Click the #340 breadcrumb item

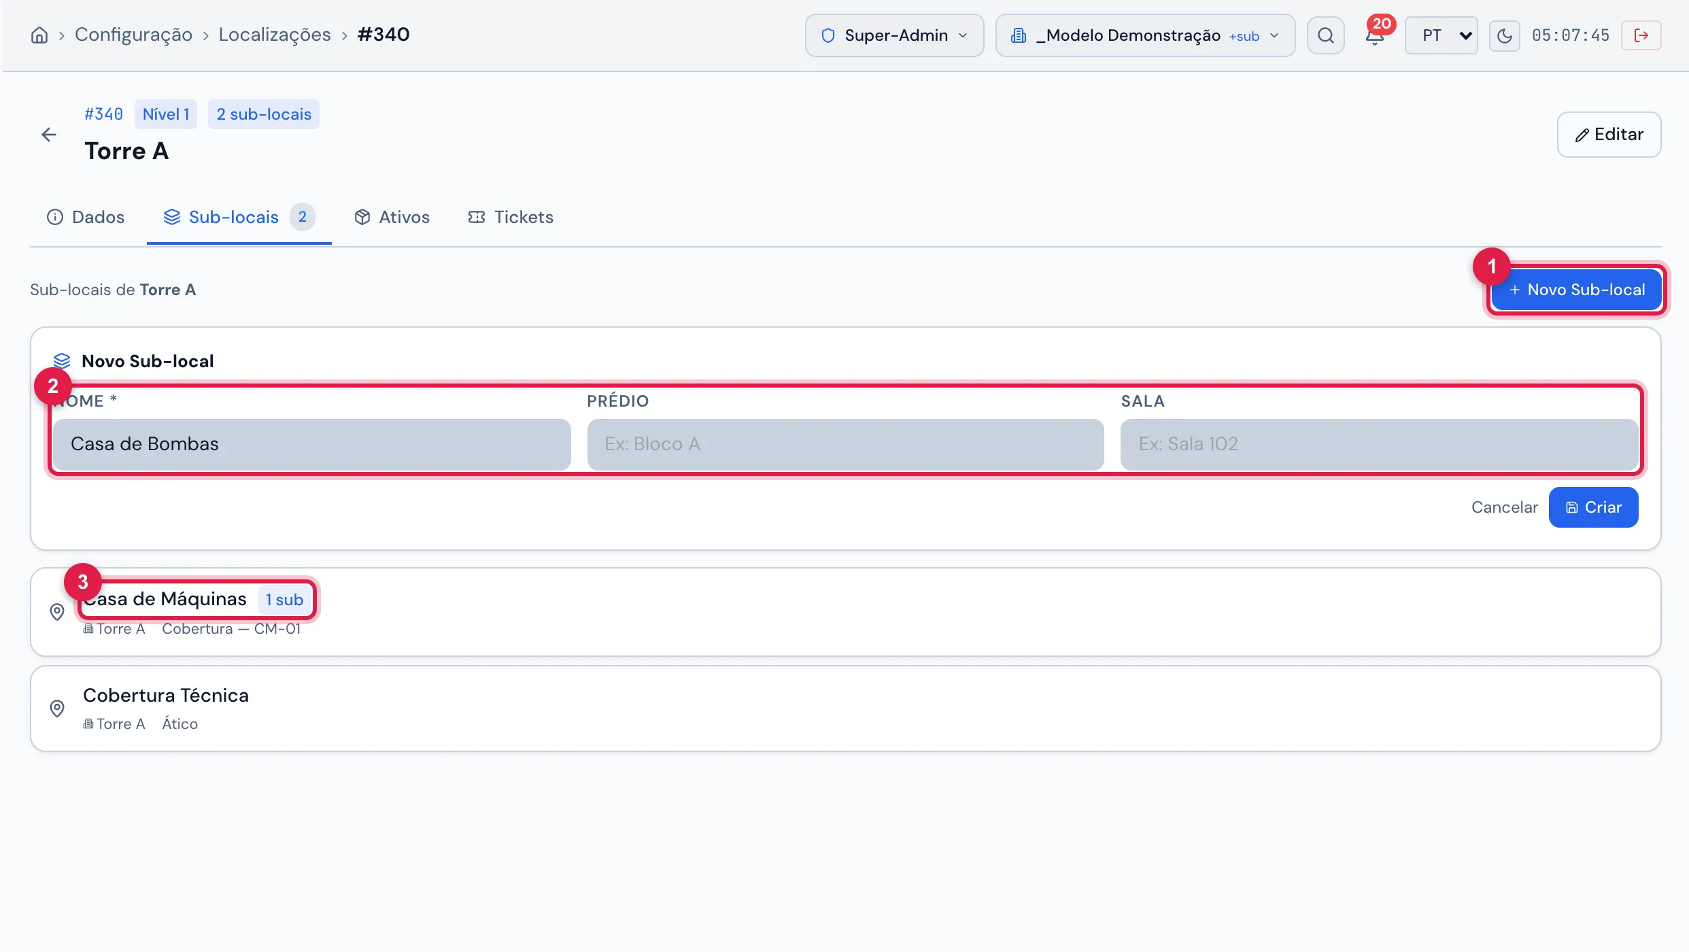coord(383,35)
